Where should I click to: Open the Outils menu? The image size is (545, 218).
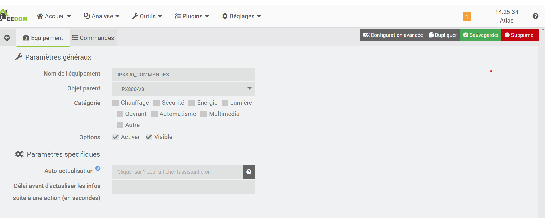(147, 16)
